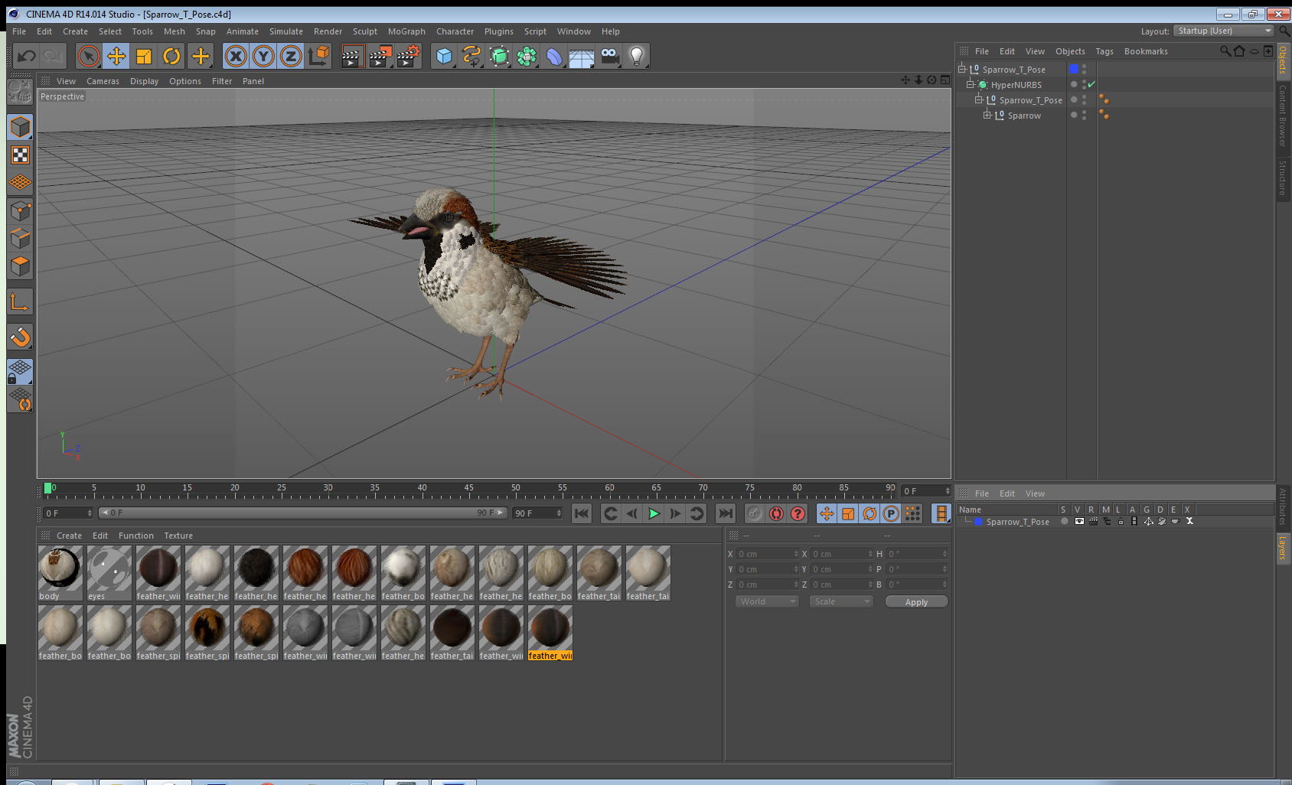Image resolution: width=1292 pixels, height=785 pixels.
Task: Switch to Points mode
Action: (20, 210)
